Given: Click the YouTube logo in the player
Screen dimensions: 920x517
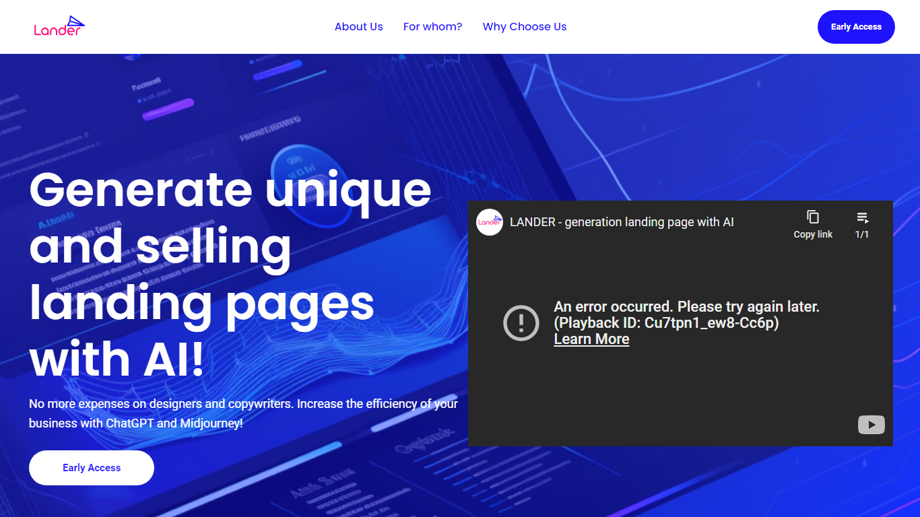Looking at the screenshot, I should tap(871, 425).
